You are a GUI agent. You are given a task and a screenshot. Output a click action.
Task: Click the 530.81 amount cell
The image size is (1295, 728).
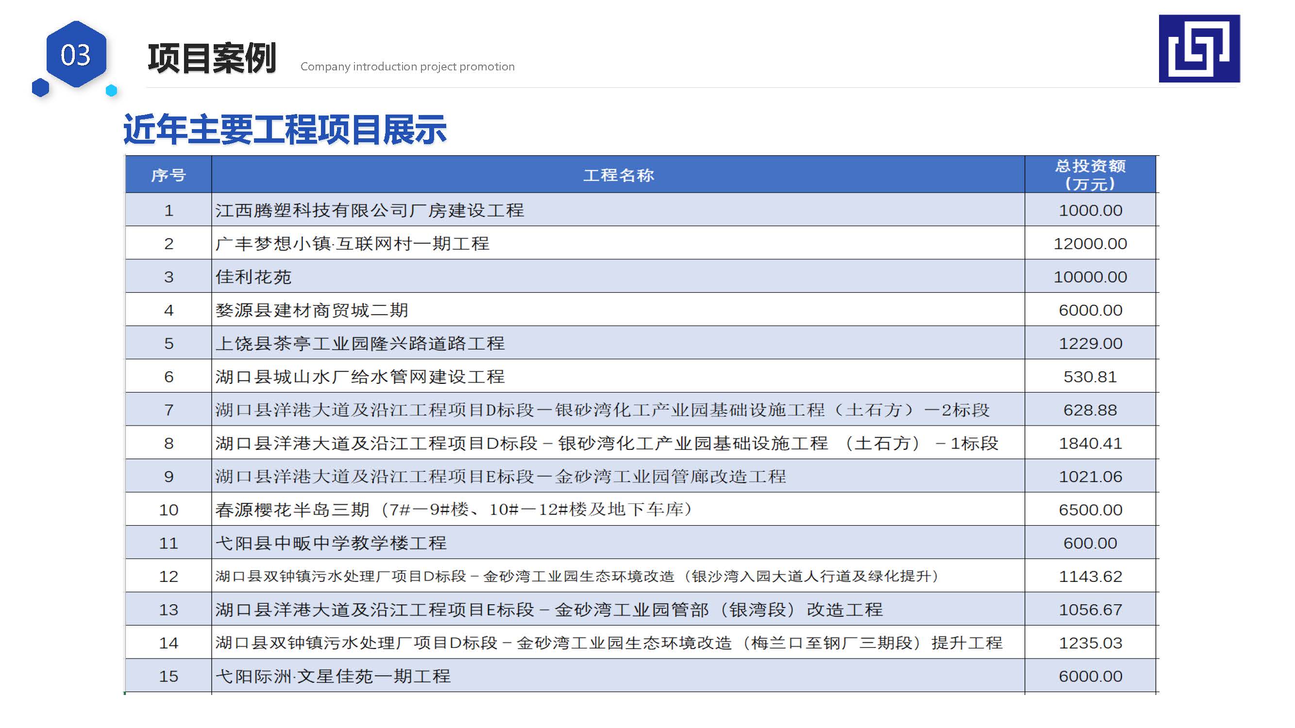[x=1090, y=377]
